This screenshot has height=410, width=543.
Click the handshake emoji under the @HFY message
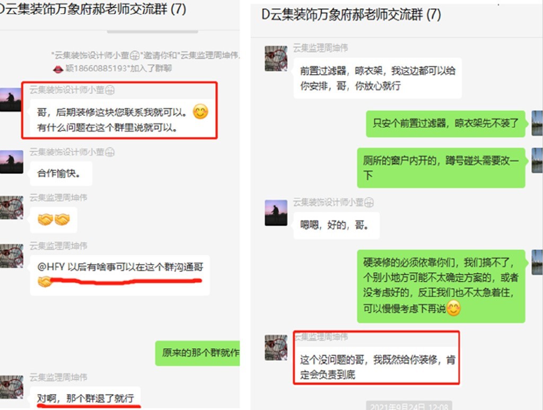point(45,282)
